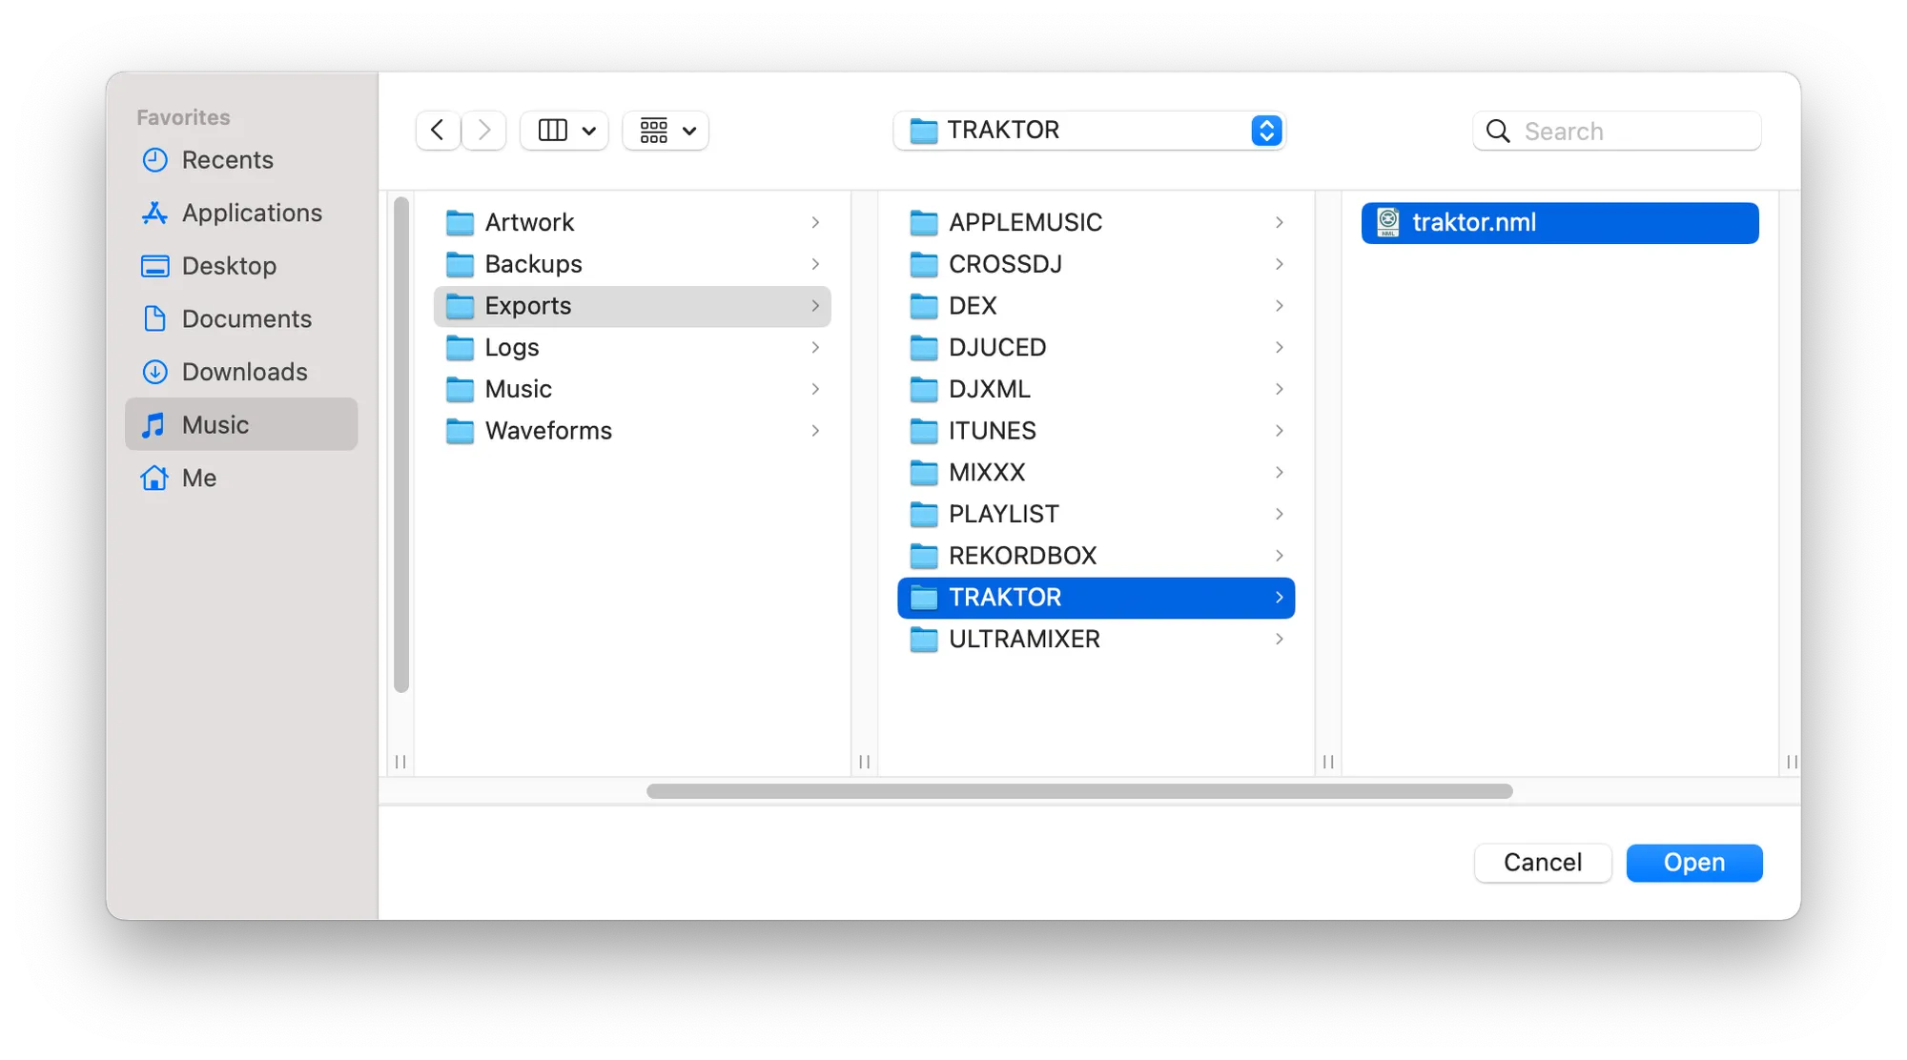1907x1060 pixels.
Task: Select the column view icon
Action: point(552,131)
